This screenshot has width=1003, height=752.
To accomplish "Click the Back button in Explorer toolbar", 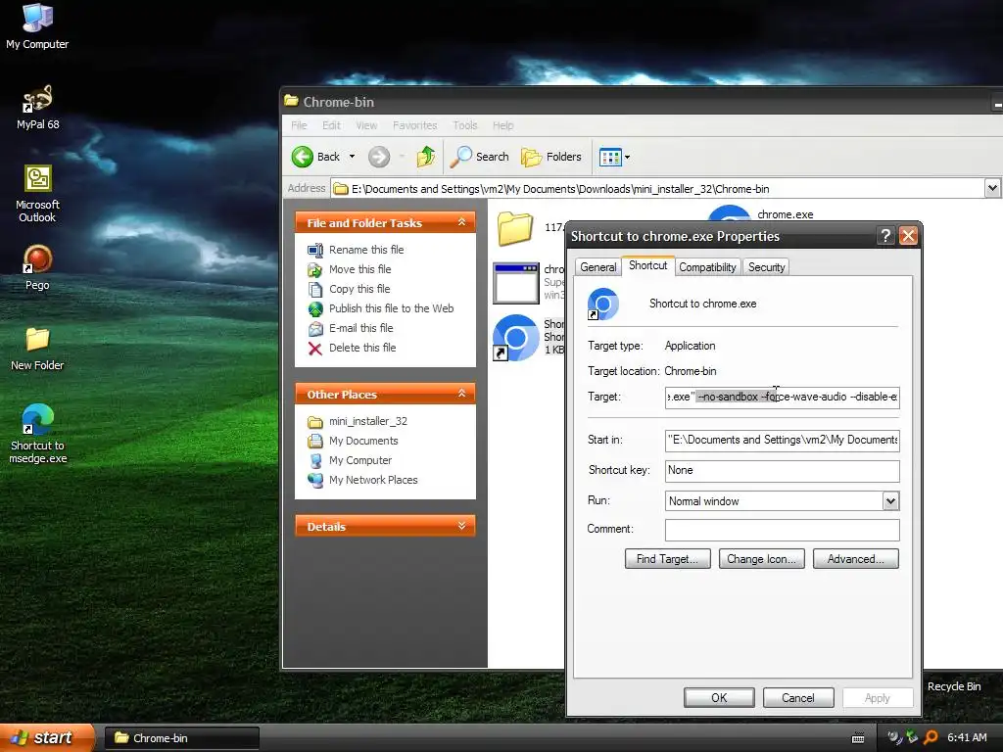I will coord(316,157).
